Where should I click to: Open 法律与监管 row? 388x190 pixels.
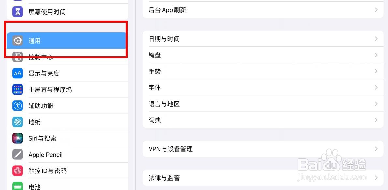point(263,178)
